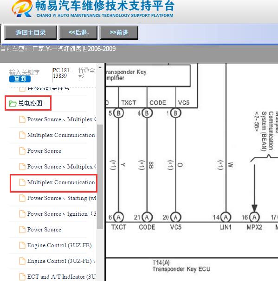The width and height of the screenshot is (278, 281).
Task: Click the 折叠全部 collapse-all link
Action: (86, 73)
